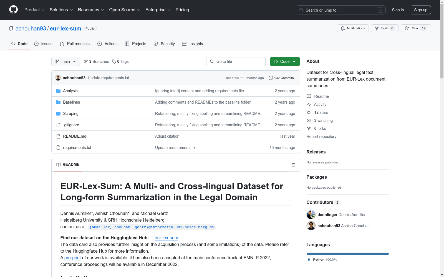Open the Packages section heading
The image size is (444, 277).
(317, 177)
